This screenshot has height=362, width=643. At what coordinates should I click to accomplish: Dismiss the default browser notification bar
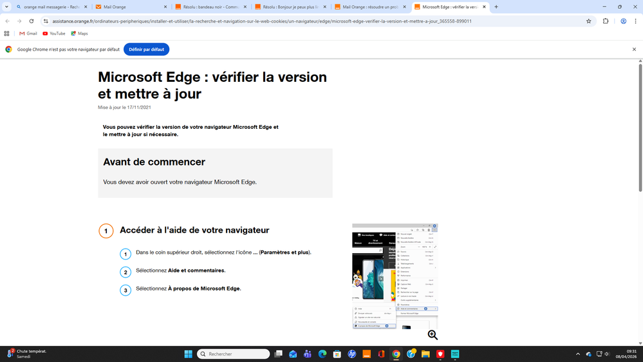pos(634,49)
